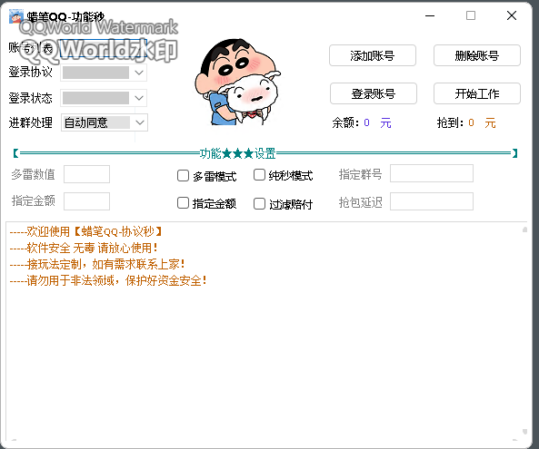Click the log line 接玩法定制，如有需求联系上家
The width and height of the screenshot is (539, 449).
[97, 265]
